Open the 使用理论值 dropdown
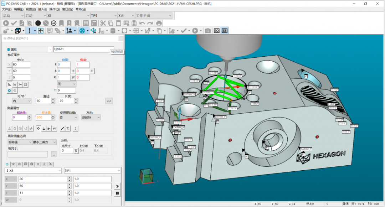The width and height of the screenshot is (385, 207). click(68, 118)
